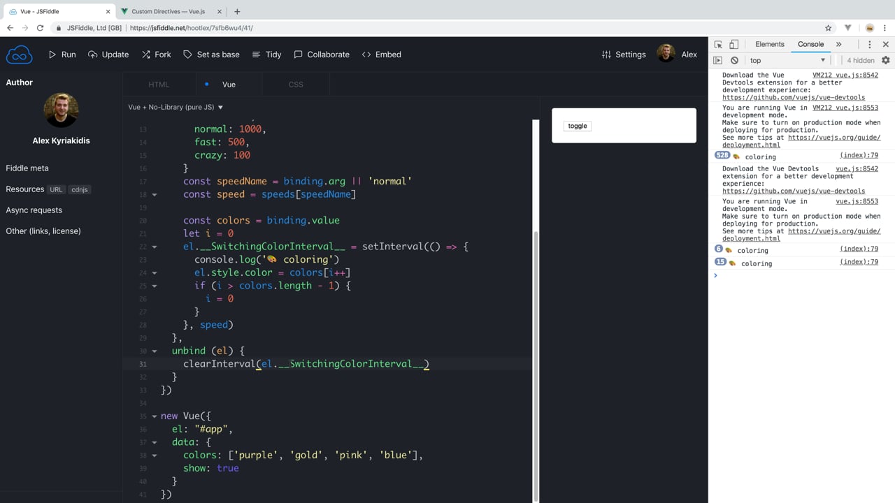The width and height of the screenshot is (895, 503).
Task: Click the URL resources badge
Action: tap(57, 189)
